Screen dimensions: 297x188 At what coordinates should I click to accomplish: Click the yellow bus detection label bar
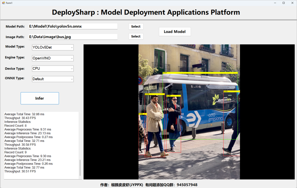tap(200, 73)
